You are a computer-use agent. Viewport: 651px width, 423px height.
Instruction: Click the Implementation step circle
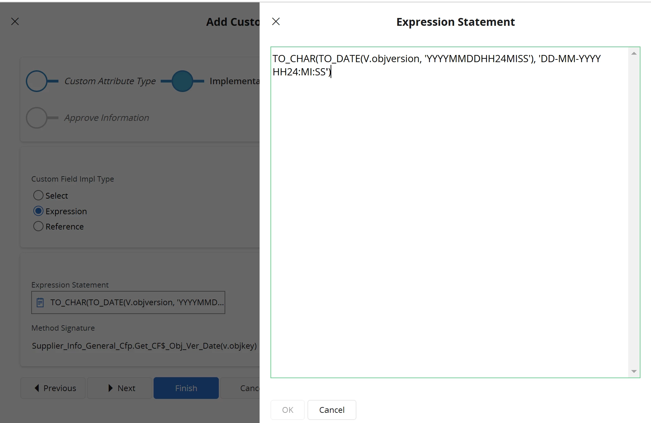pyautogui.click(x=182, y=81)
